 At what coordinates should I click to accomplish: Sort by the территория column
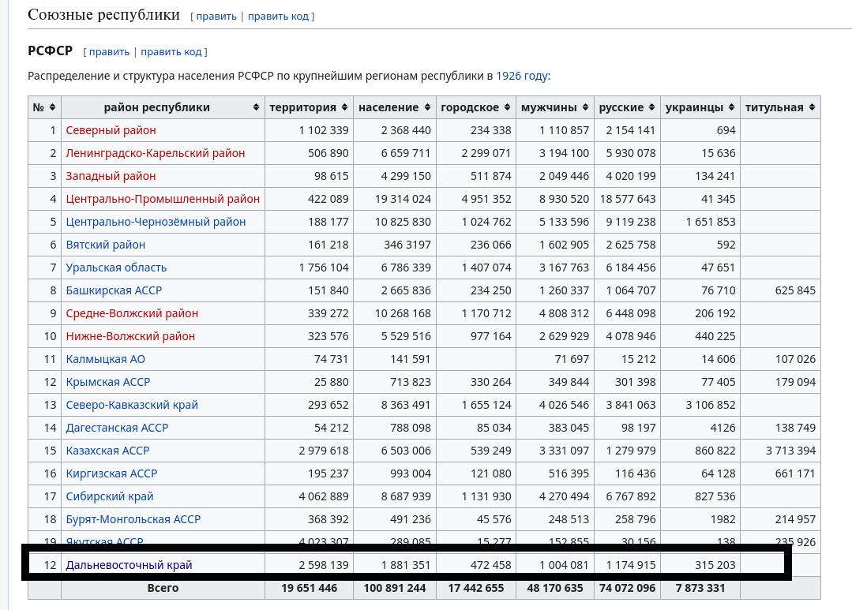(x=344, y=107)
